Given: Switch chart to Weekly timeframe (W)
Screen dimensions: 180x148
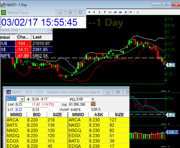Looking at the screenshot, I should point(130,12).
